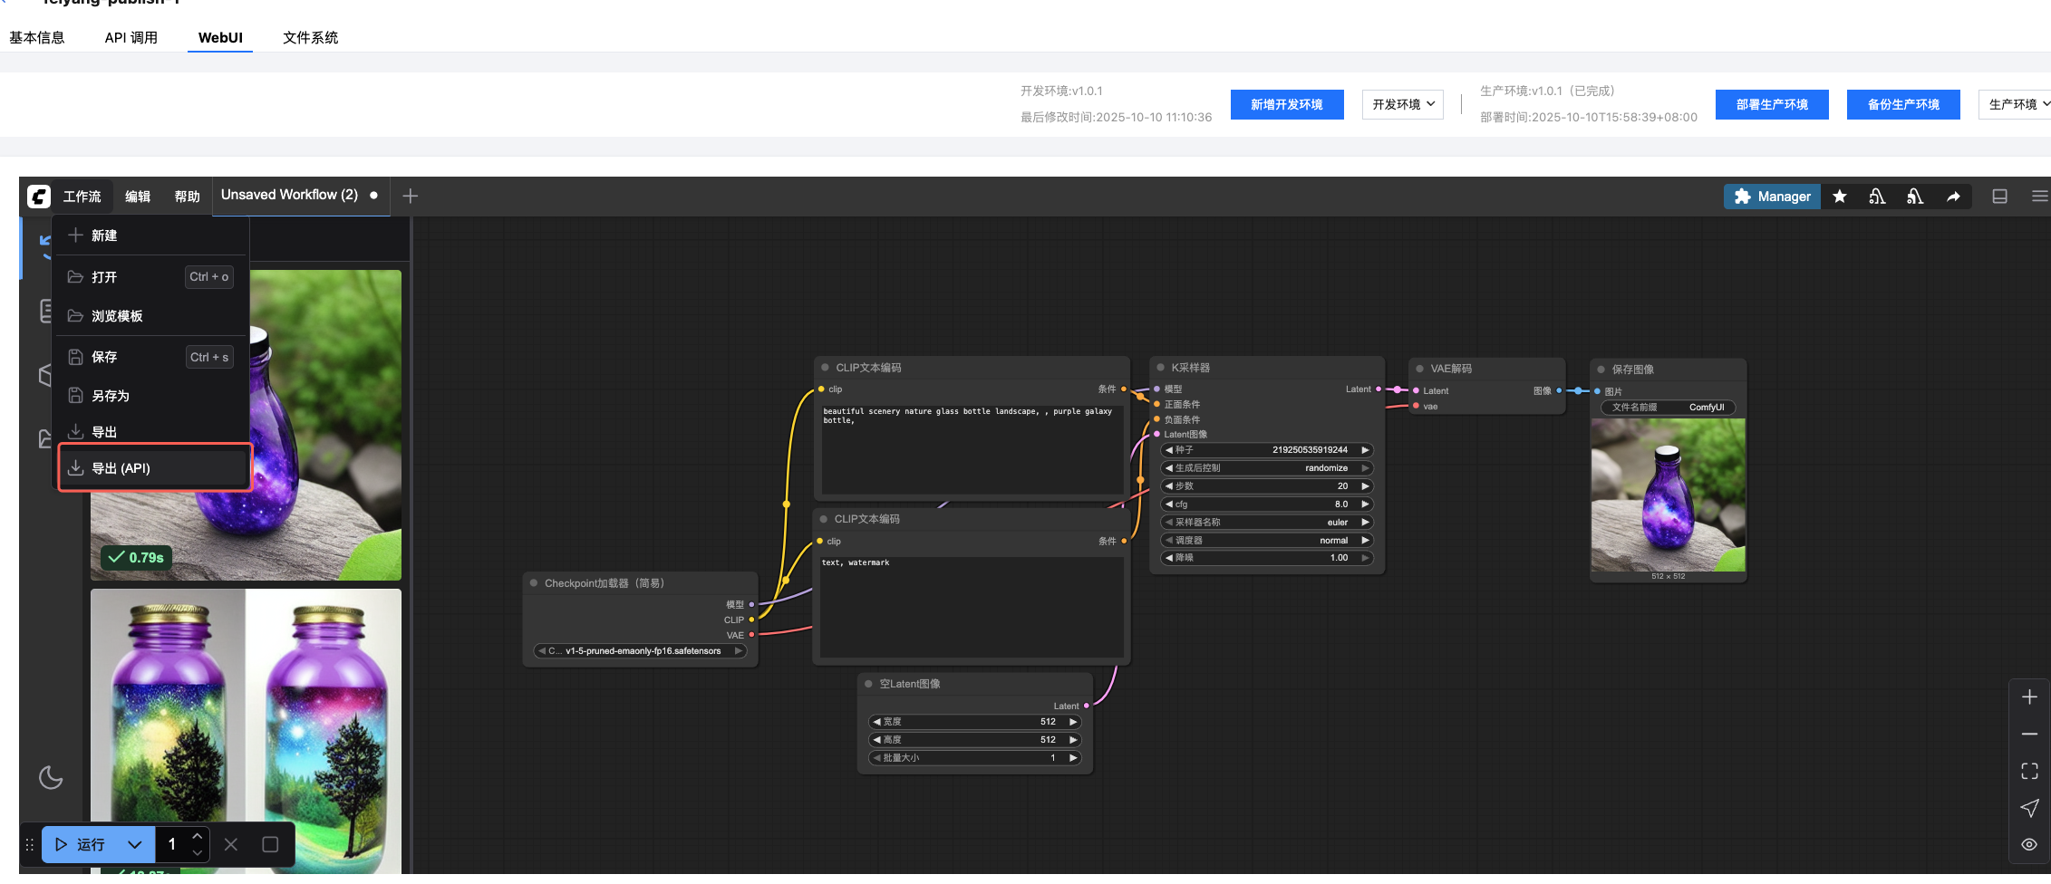Open the 采样器名称 euler combo

coord(1266,523)
